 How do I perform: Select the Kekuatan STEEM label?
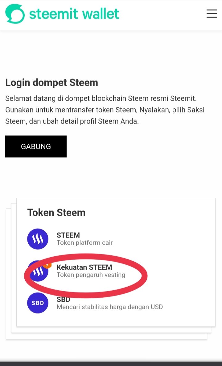click(84, 267)
